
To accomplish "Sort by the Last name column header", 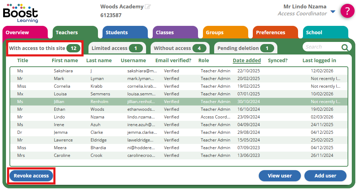I will click(99, 60).
